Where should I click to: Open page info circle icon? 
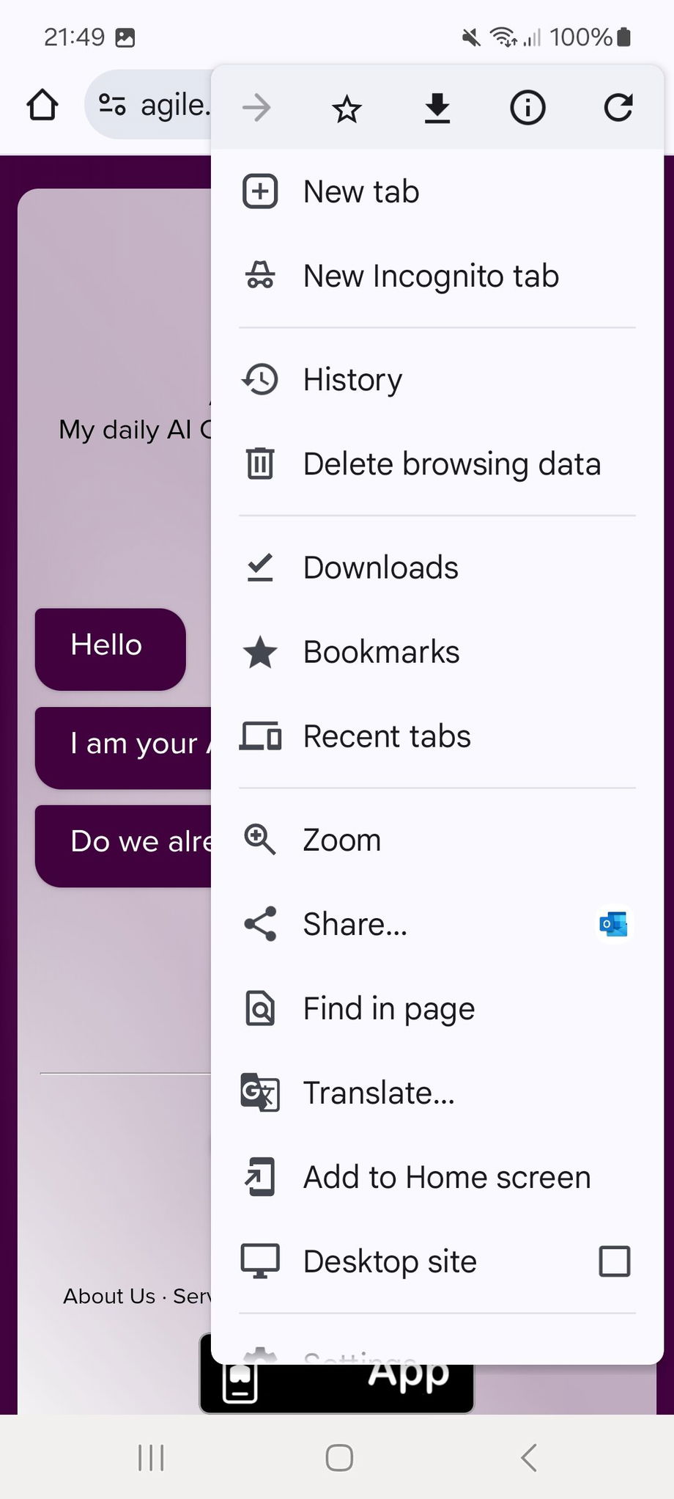click(x=527, y=109)
